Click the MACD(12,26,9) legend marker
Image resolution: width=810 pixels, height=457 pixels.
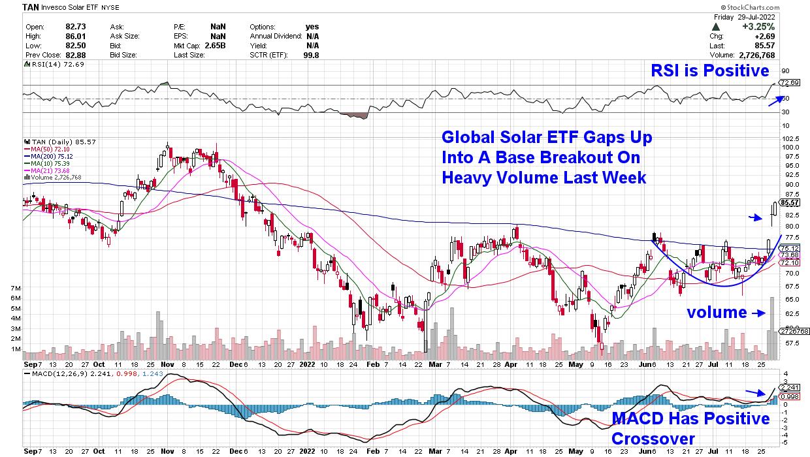pyautogui.click(x=26, y=373)
